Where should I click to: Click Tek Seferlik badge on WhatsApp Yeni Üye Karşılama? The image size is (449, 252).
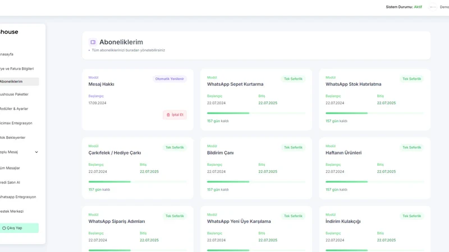pyautogui.click(x=293, y=216)
